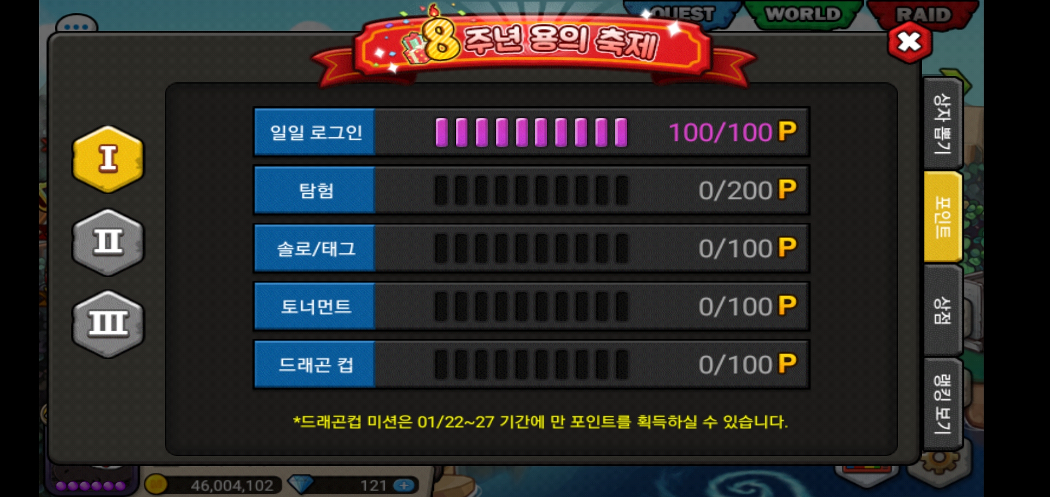Close the 8주년 용의 축제 popup
The width and height of the screenshot is (1050, 497).
pos(909,42)
